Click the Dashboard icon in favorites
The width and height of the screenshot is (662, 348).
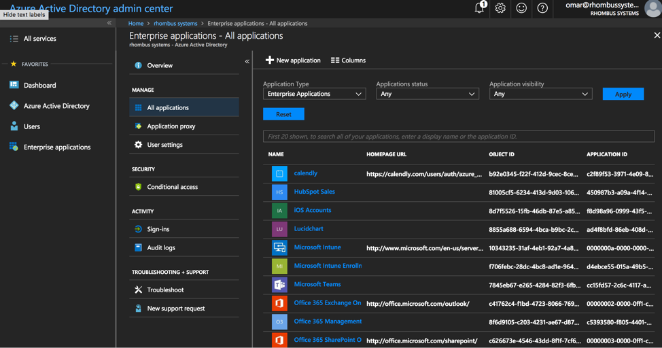pos(14,85)
